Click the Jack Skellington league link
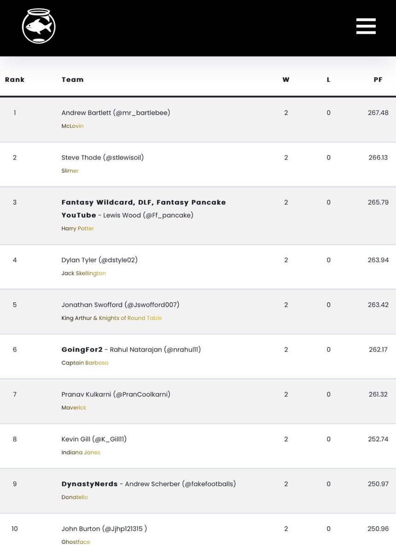396x552 pixels. point(83,273)
